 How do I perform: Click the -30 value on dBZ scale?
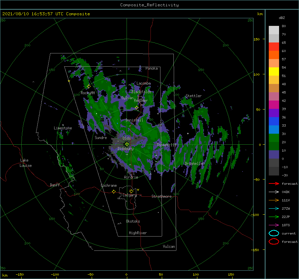pos(285,175)
